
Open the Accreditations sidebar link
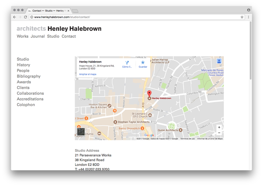pos(30,99)
